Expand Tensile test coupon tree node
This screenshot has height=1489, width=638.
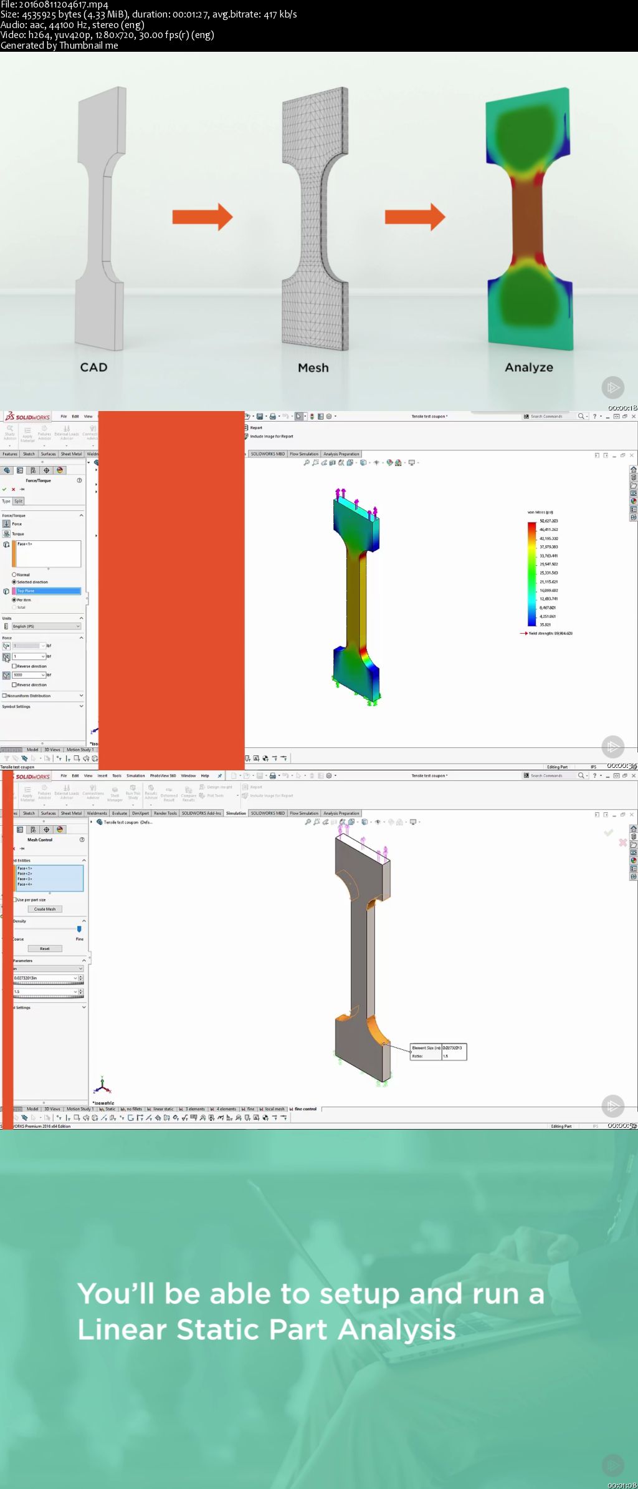point(92,822)
